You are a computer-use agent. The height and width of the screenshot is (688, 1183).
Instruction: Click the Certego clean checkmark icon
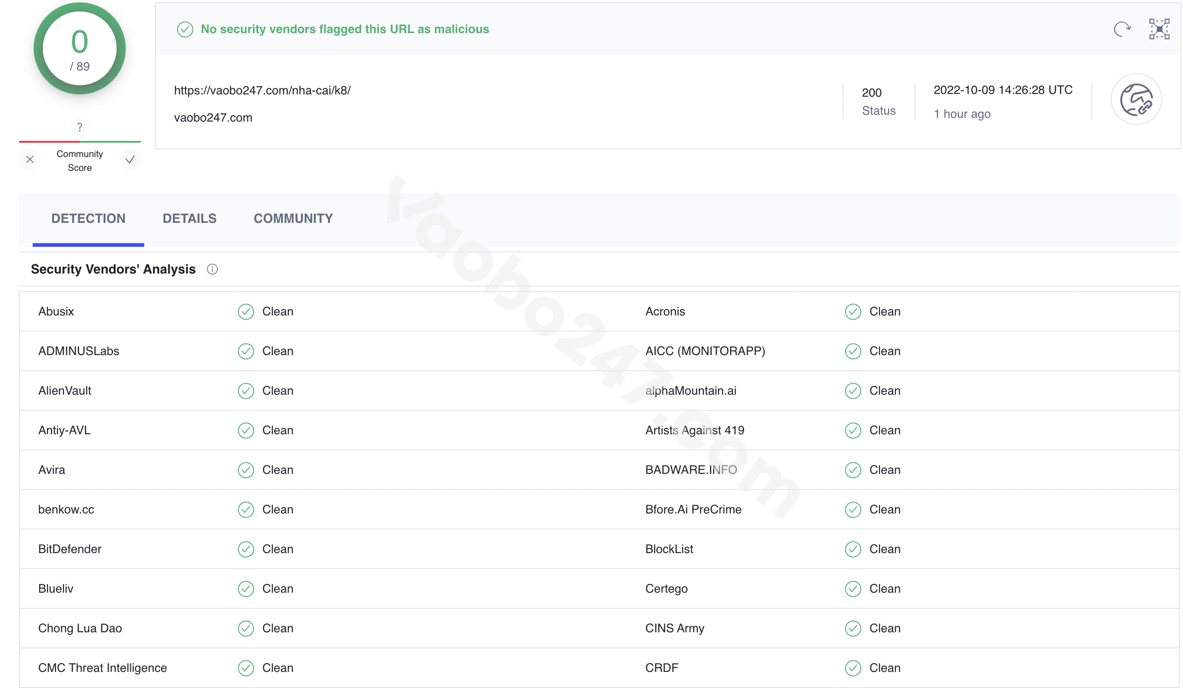coord(853,589)
